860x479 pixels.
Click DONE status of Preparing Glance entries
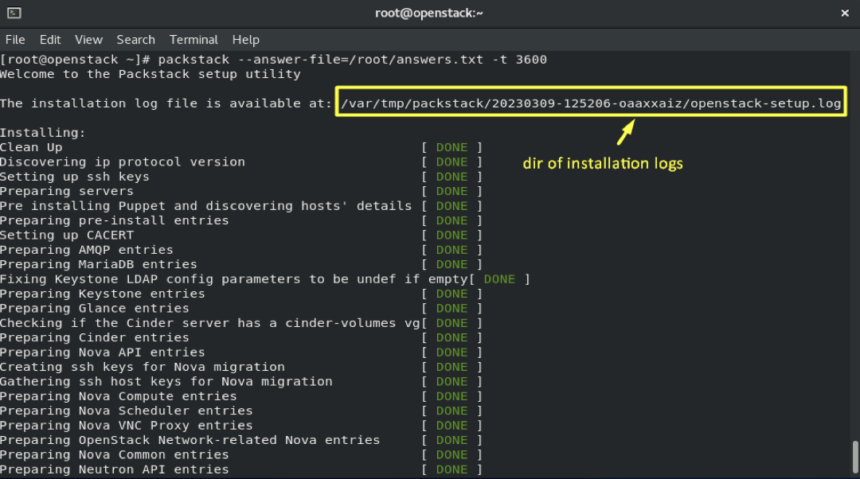click(452, 308)
